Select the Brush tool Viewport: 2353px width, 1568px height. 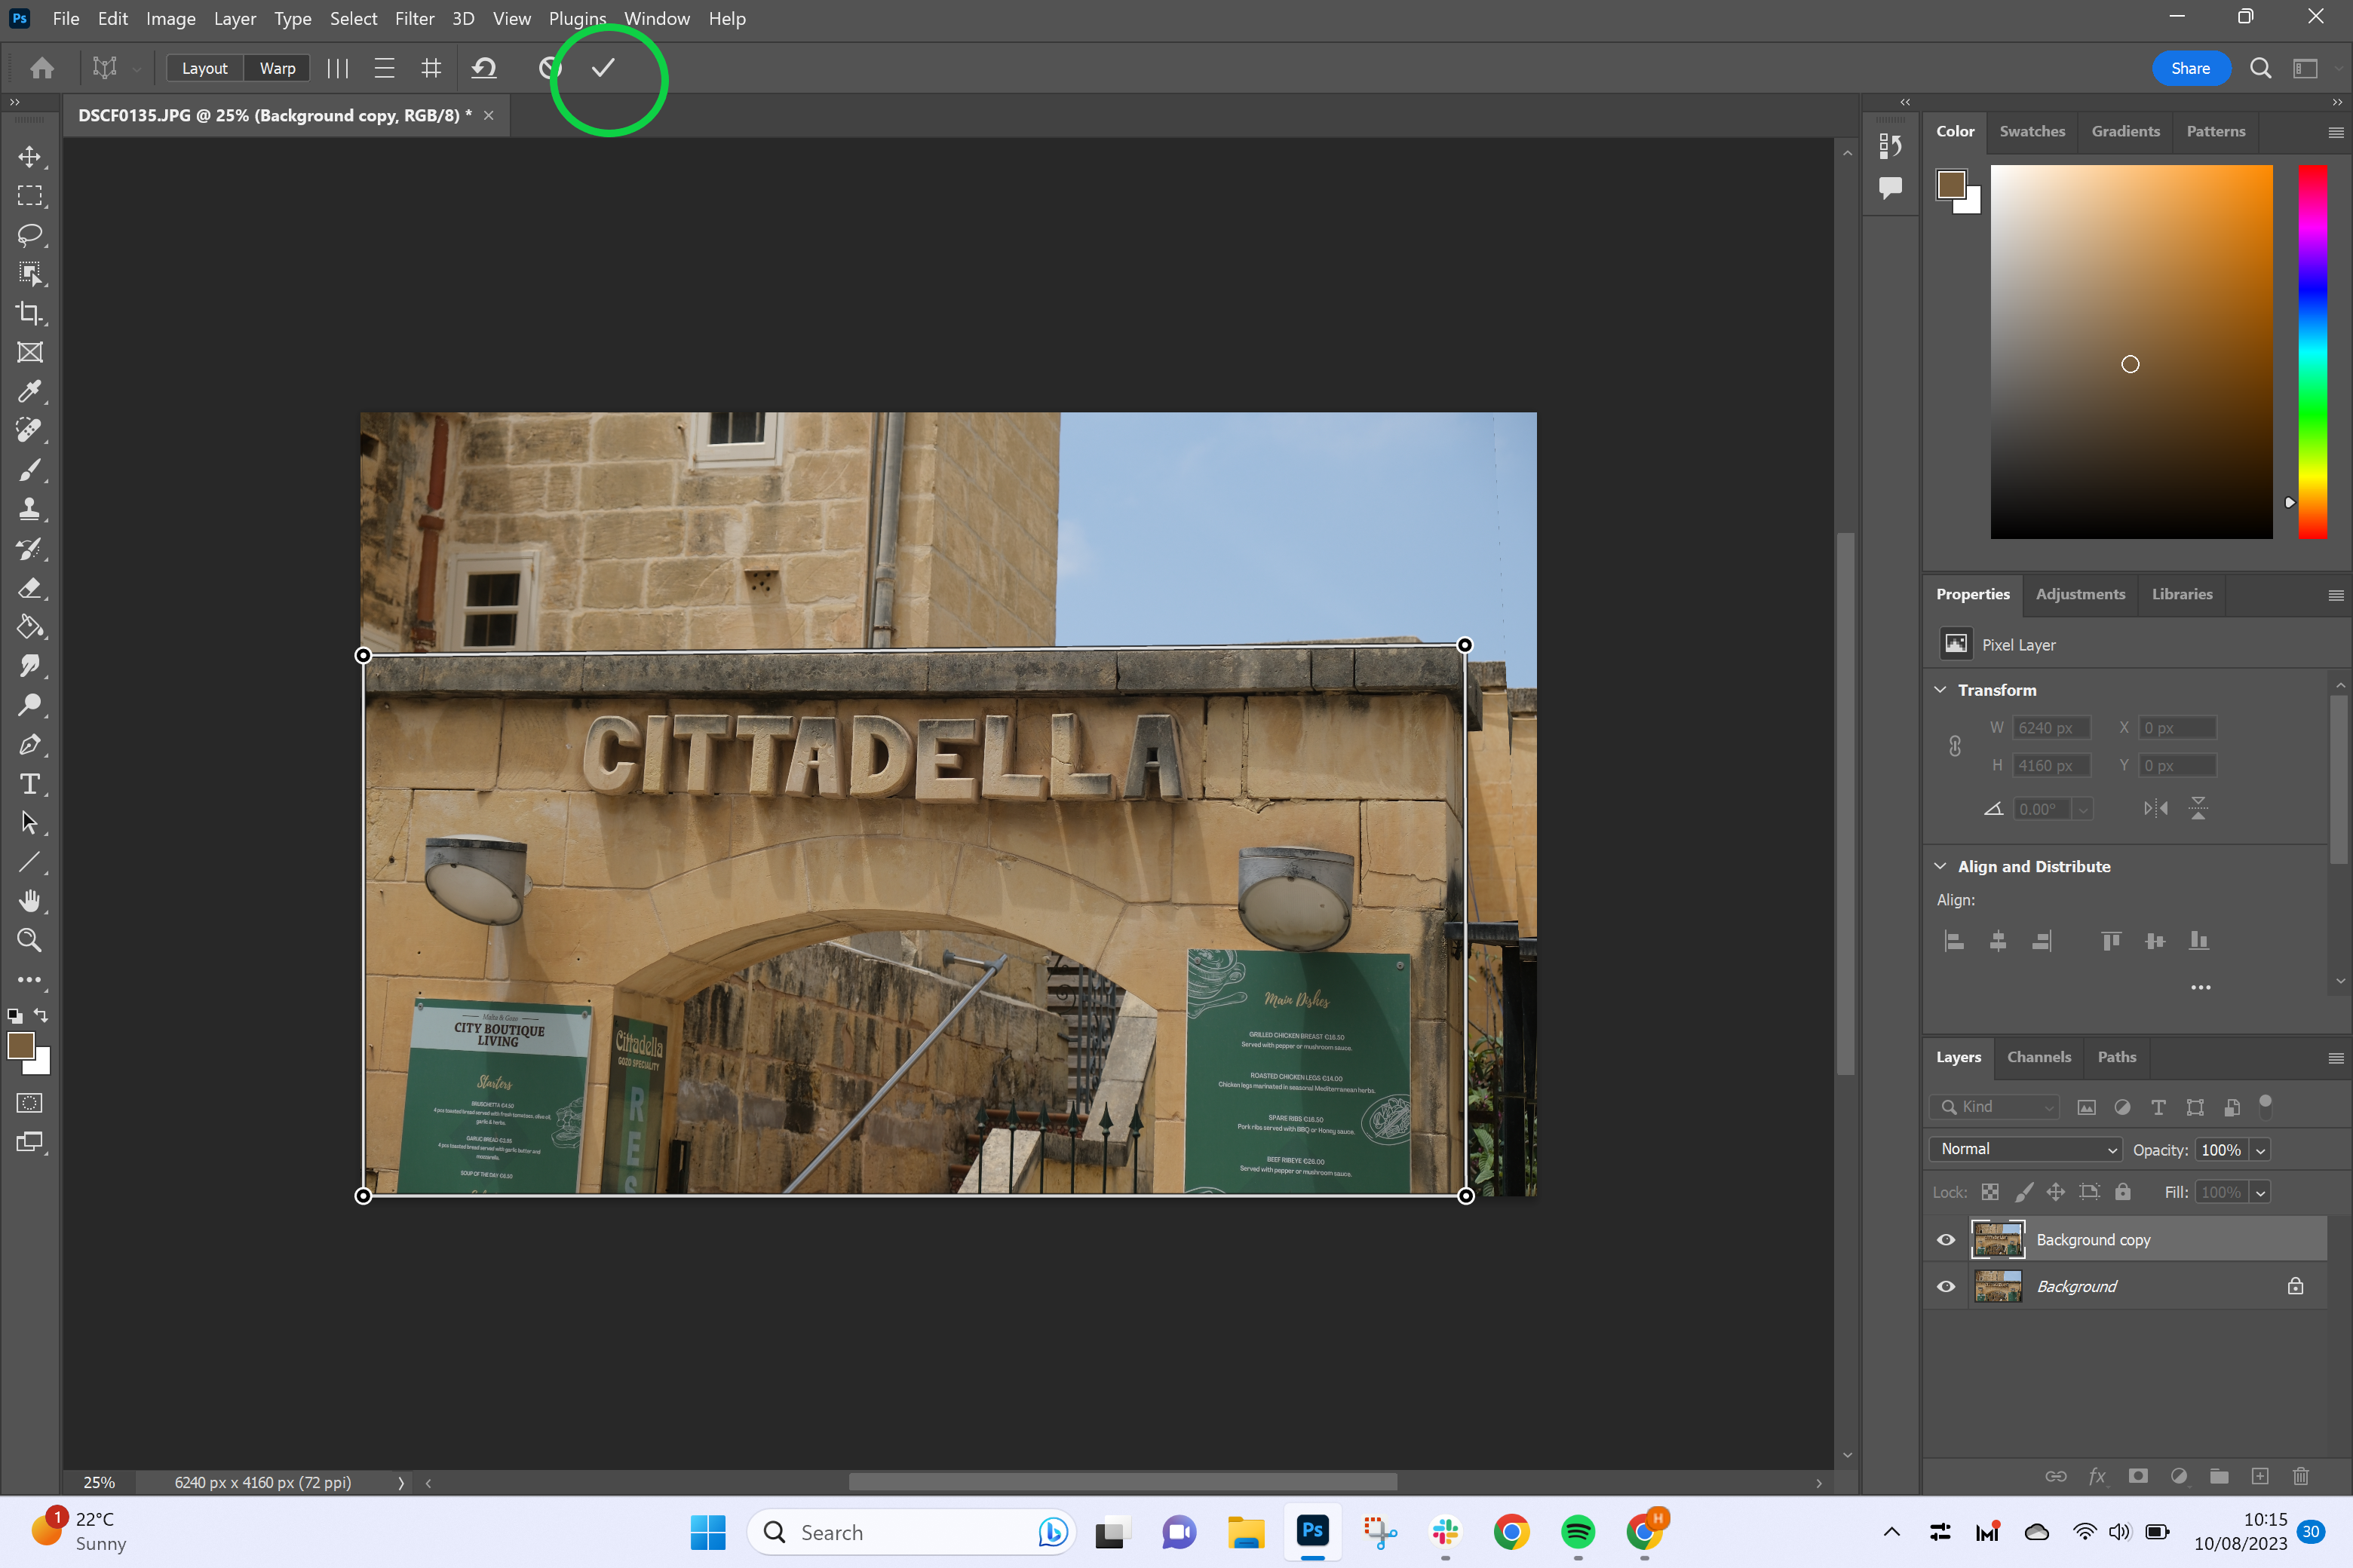(30, 470)
